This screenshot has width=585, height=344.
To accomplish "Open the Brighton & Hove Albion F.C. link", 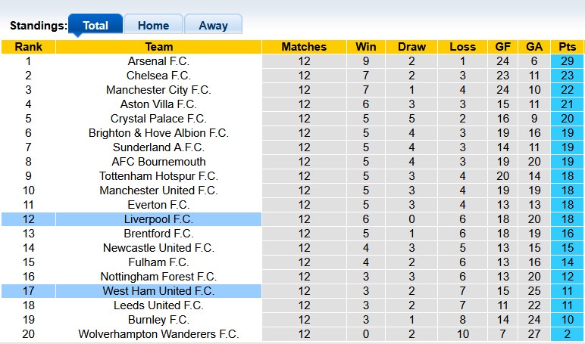I will (x=158, y=133).
